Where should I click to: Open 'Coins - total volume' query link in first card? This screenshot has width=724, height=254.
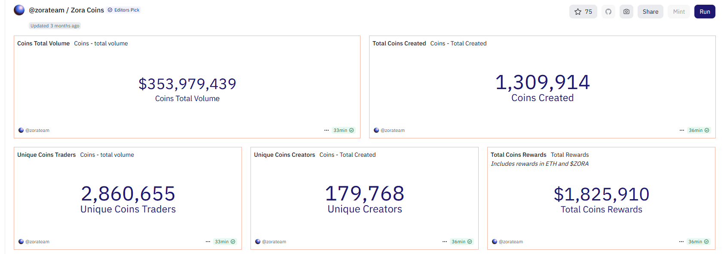pyautogui.click(x=101, y=43)
